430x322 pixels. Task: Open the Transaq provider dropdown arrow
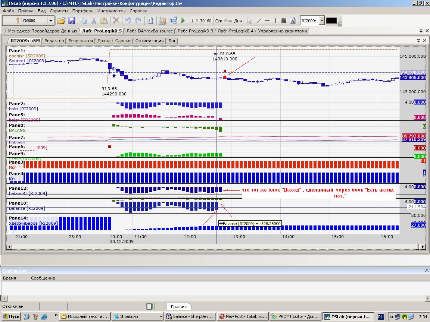[50, 20]
